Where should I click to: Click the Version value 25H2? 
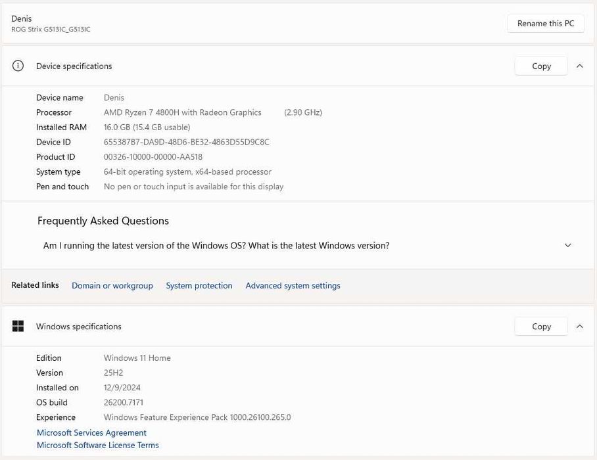[x=114, y=373]
